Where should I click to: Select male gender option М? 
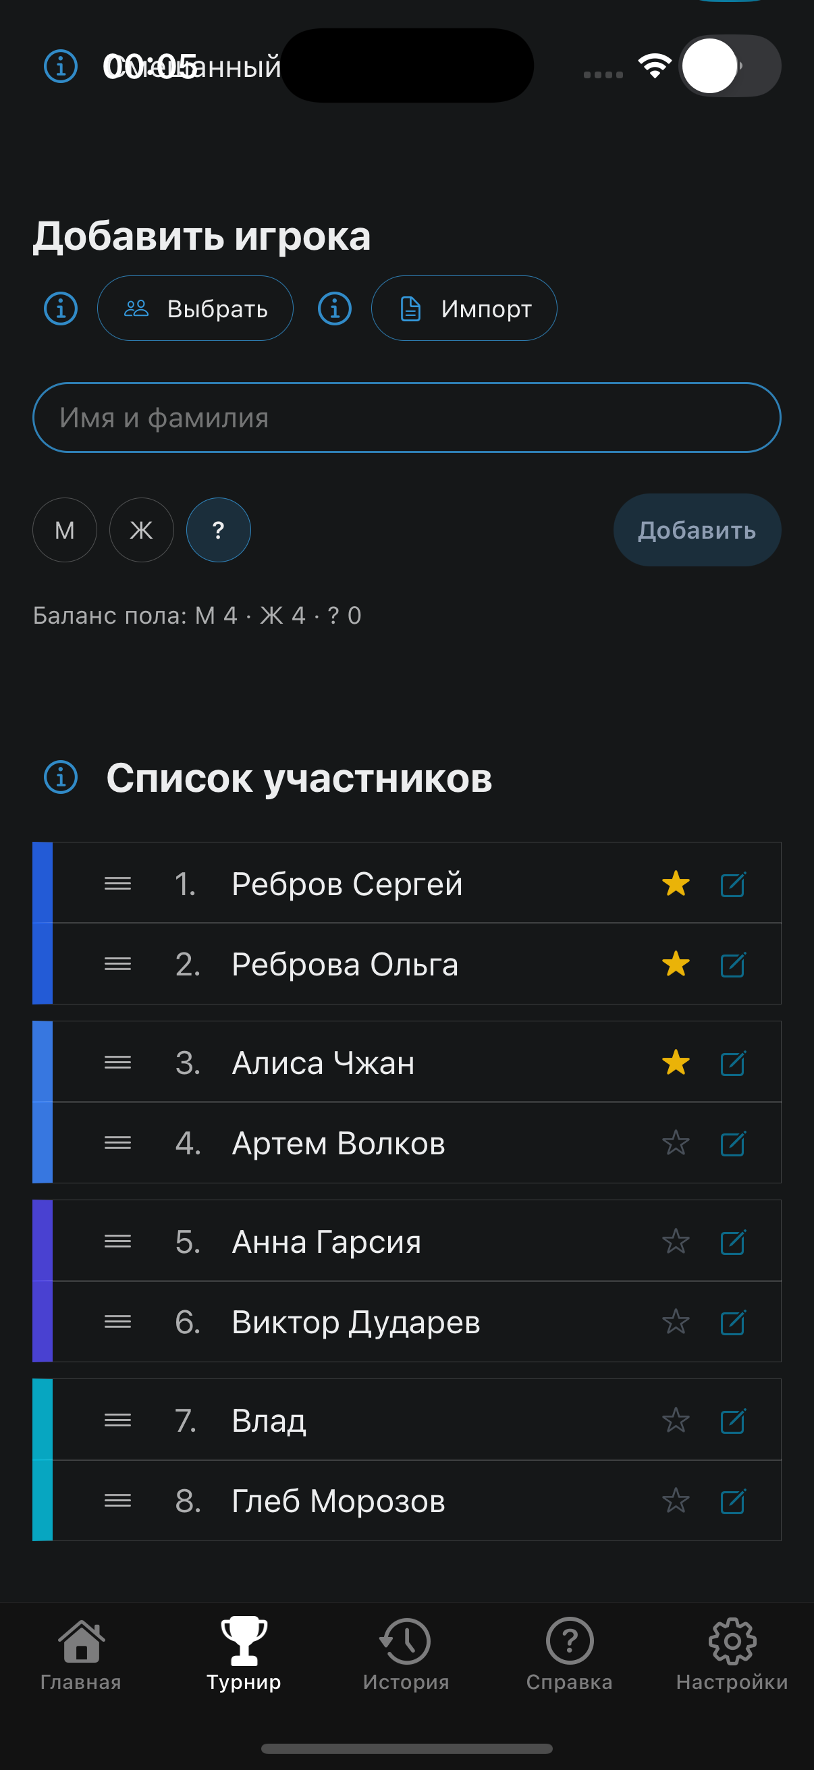click(x=65, y=530)
